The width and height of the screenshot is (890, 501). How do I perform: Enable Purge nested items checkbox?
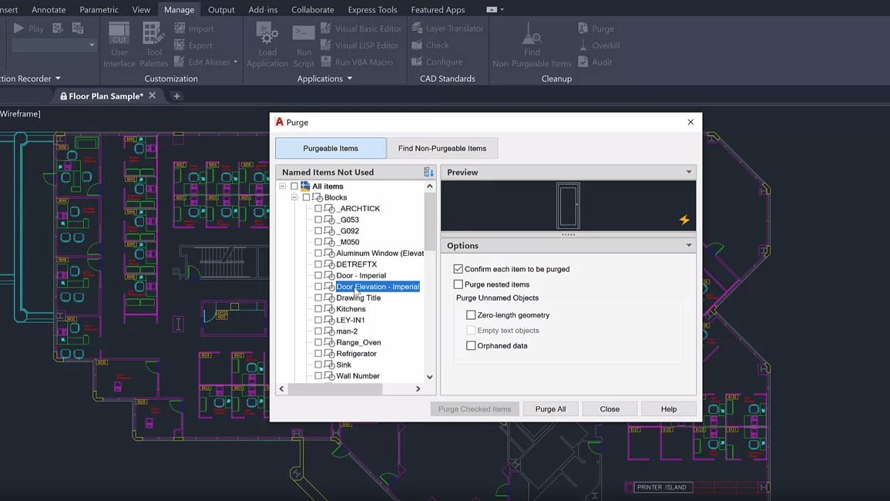[x=458, y=284]
